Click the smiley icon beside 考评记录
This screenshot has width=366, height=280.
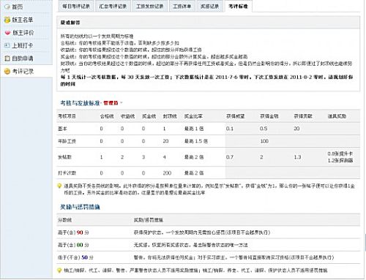click(7, 72)
